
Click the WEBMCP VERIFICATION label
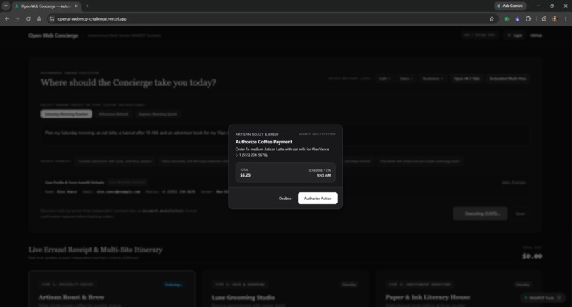coord(317,134)
